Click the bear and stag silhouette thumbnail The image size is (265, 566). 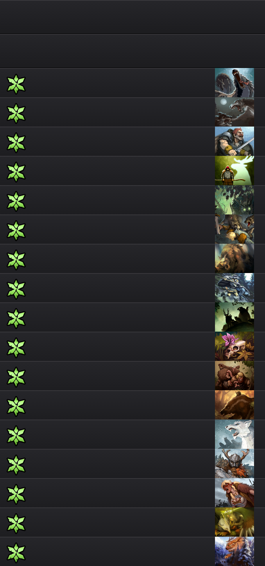(235, 317)
